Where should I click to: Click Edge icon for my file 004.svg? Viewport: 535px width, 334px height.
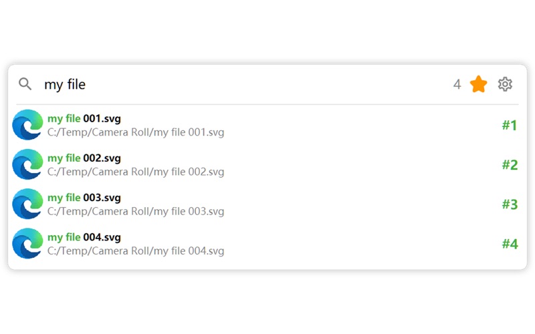click(27, 244)
